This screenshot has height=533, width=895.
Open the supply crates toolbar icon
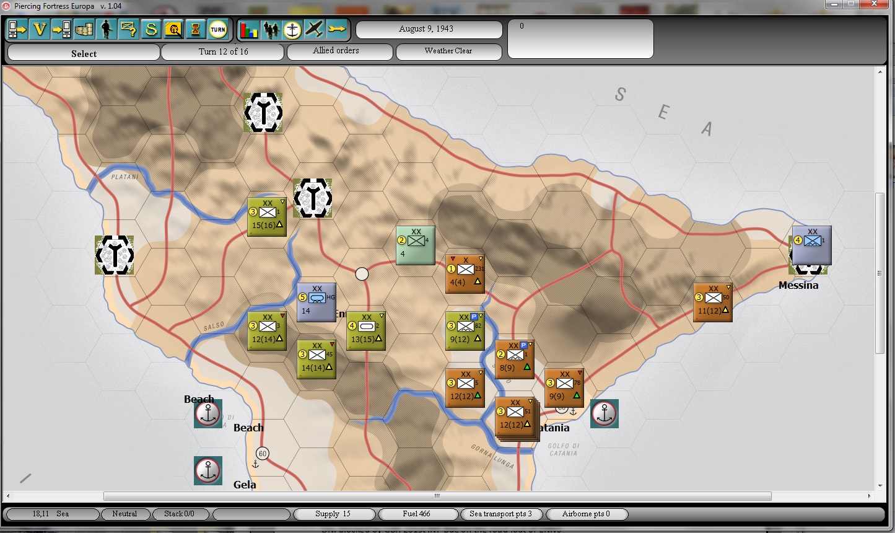(x=84, y=29)
